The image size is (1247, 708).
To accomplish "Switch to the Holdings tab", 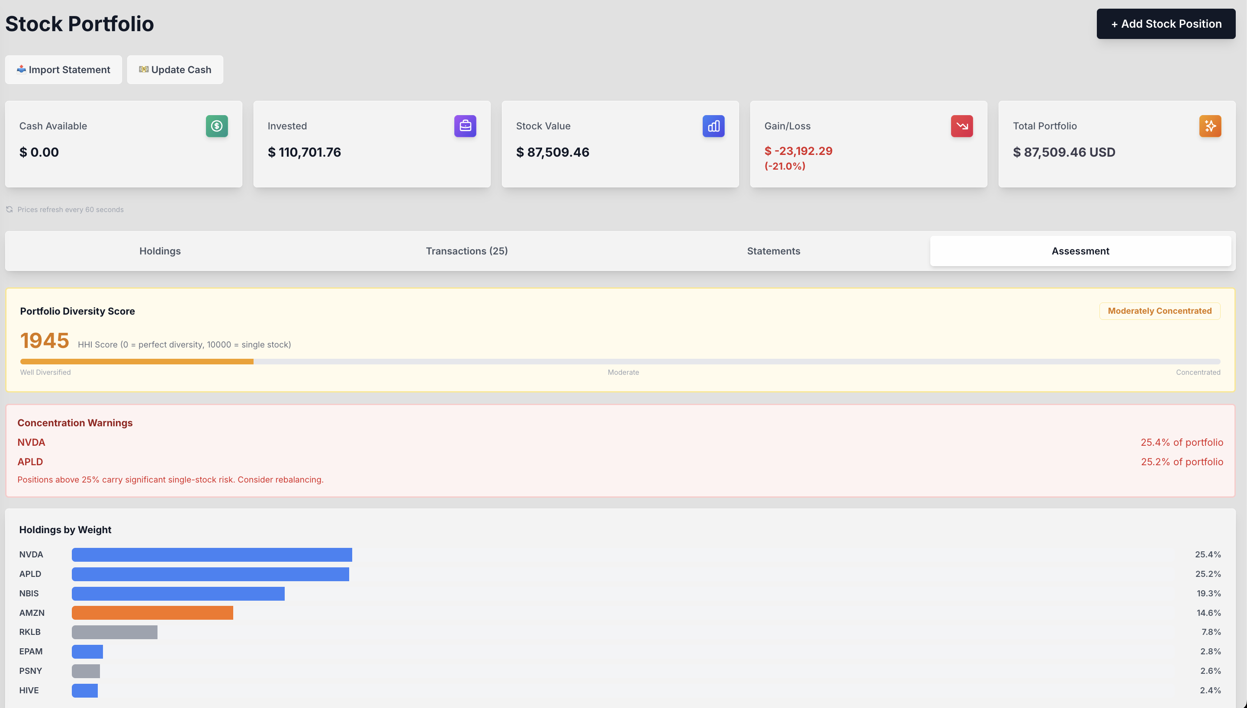I will pyautogui.click(x=160, y=251).
